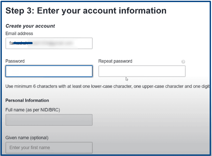
Task: Click the "Create your account" subheading
Action: coord(30,26)
